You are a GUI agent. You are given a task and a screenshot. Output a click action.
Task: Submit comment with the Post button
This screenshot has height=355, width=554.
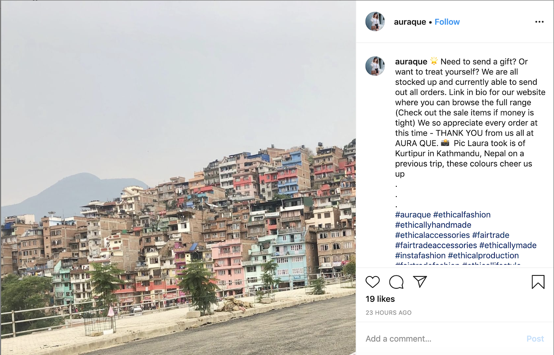click(x=535, y=339)
